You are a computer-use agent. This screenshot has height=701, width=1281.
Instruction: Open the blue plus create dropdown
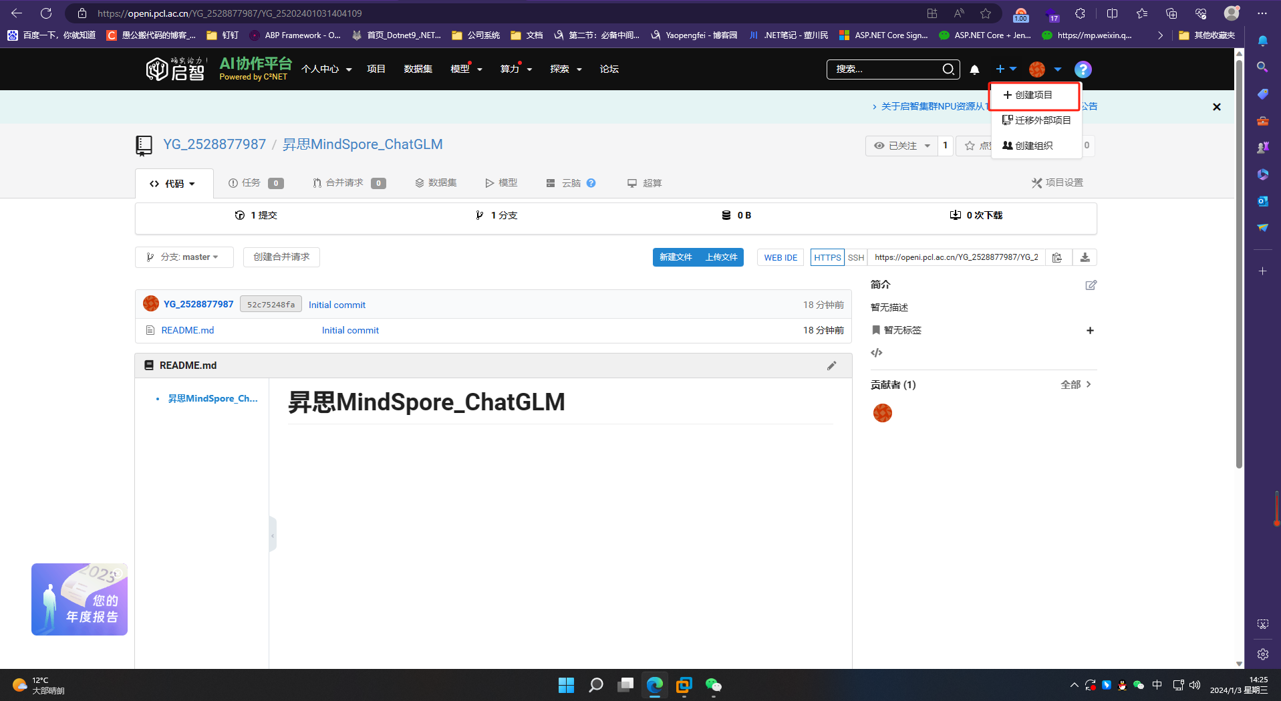pyautogui.click(x=1006, y=69)
